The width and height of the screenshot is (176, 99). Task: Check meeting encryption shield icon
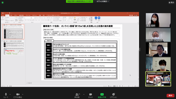(x=2, y=2)
